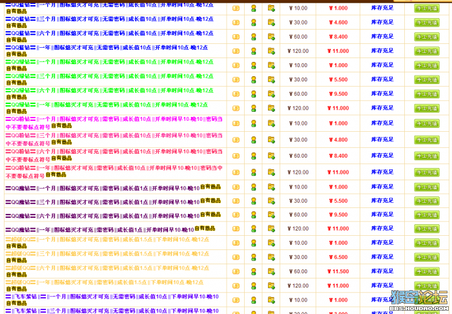Open the QQ魔钻 一年 product link
This screenshot has height=314, width=452.
[x=99, y=230]
